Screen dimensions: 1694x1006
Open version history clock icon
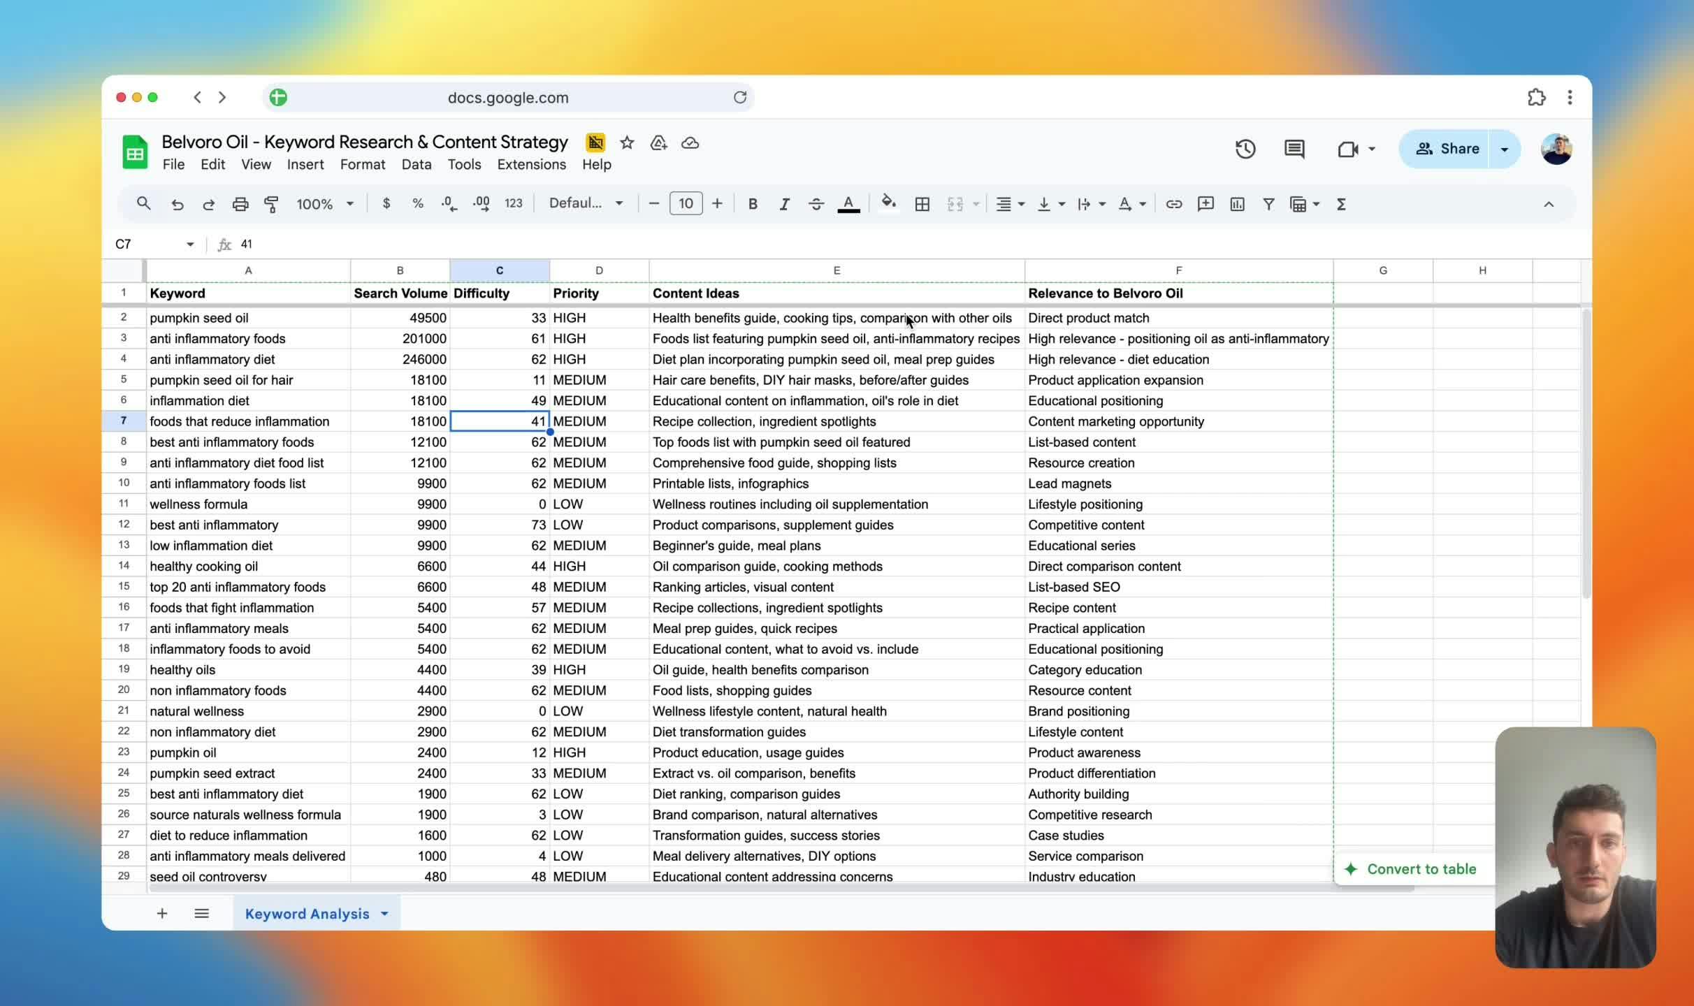tap(1245, 149)
